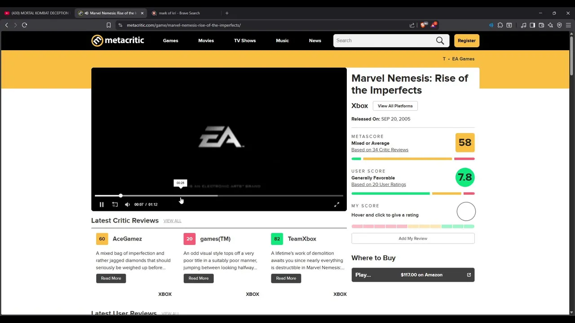Open a new tab with the plus icon
Viewport: 575px width, 323px height.
pyautogui.click(x=227, y=13)
